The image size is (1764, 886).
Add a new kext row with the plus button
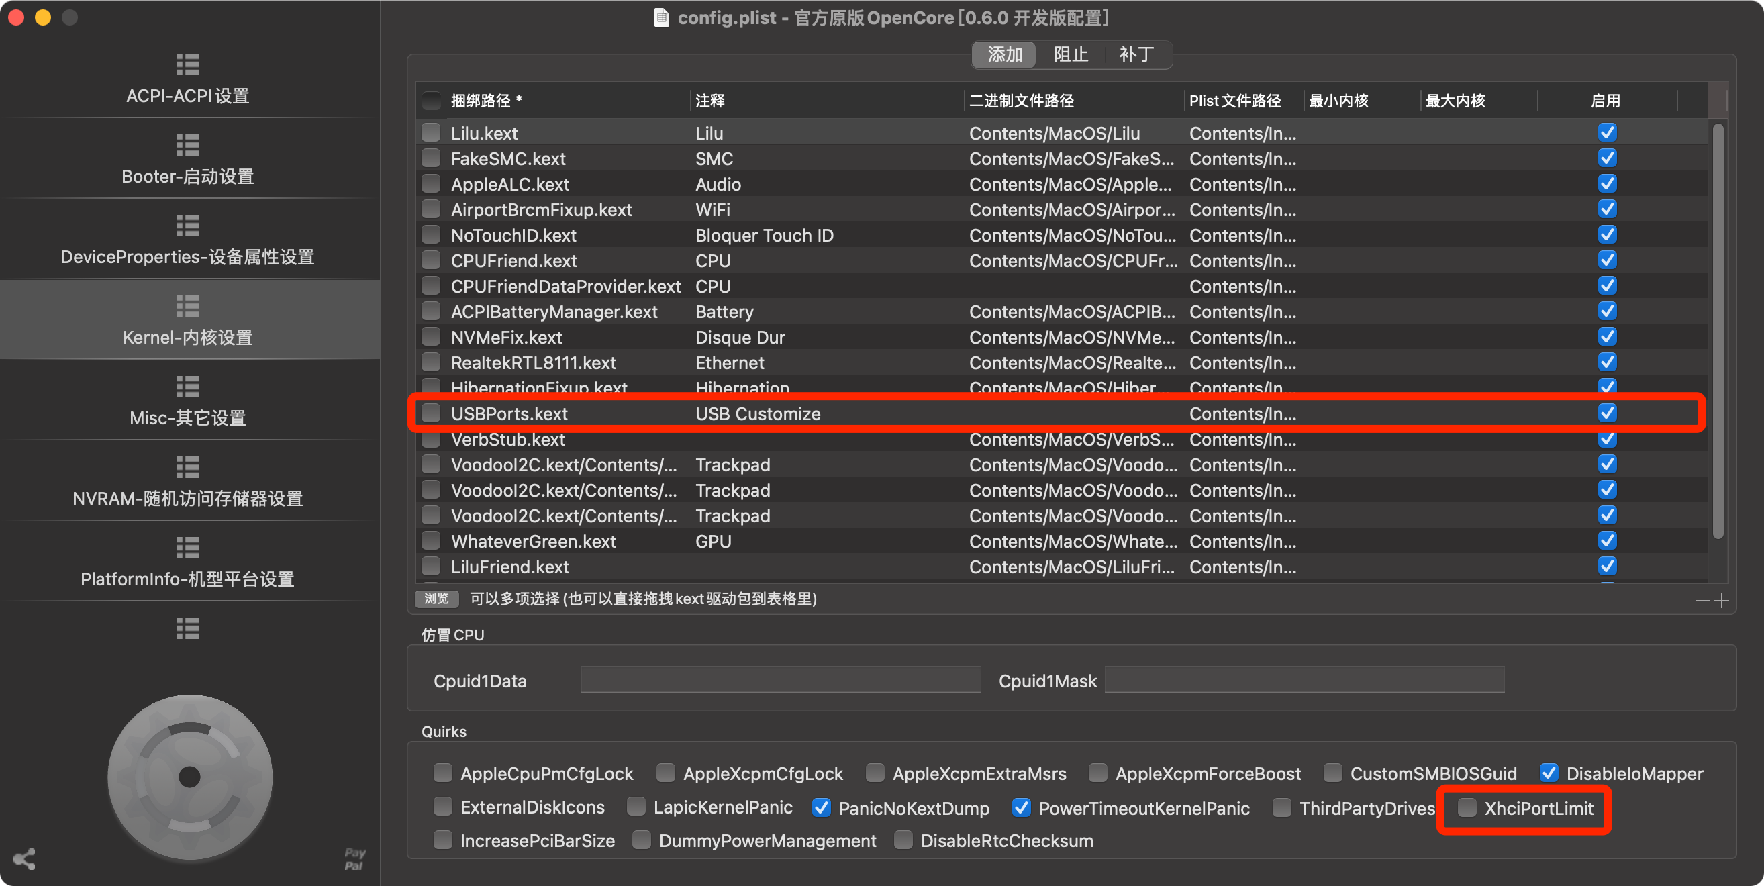coord(1722,601)
